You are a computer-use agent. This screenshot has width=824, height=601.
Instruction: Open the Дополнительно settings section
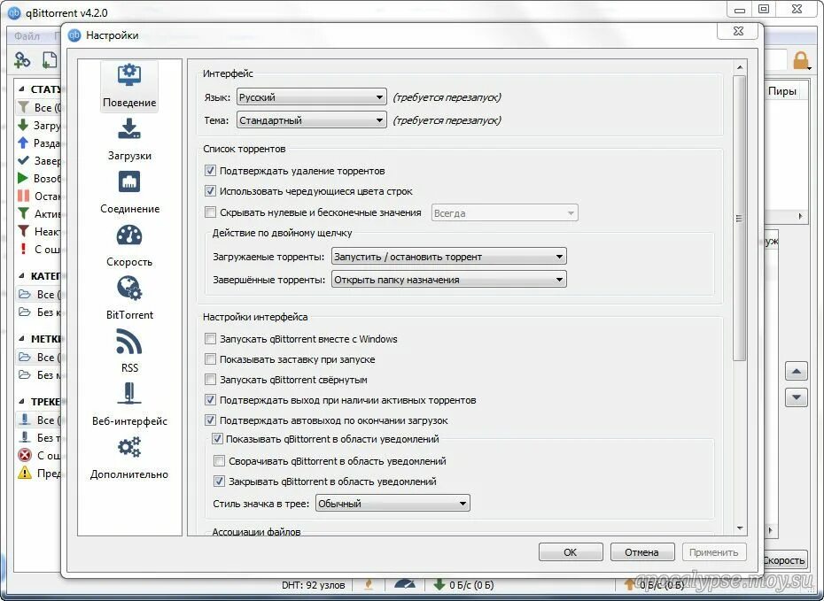(129, 458)
